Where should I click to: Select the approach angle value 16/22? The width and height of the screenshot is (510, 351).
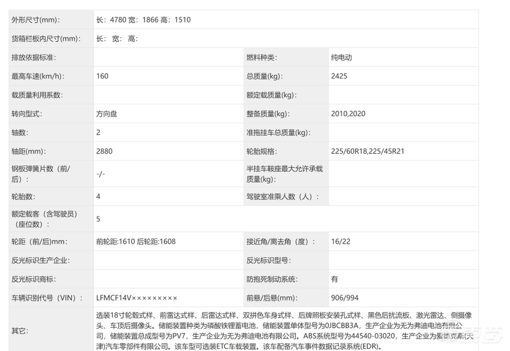point(338,241)
